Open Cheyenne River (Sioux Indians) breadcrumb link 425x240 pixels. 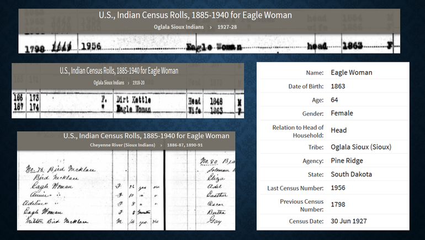(123, 145)
